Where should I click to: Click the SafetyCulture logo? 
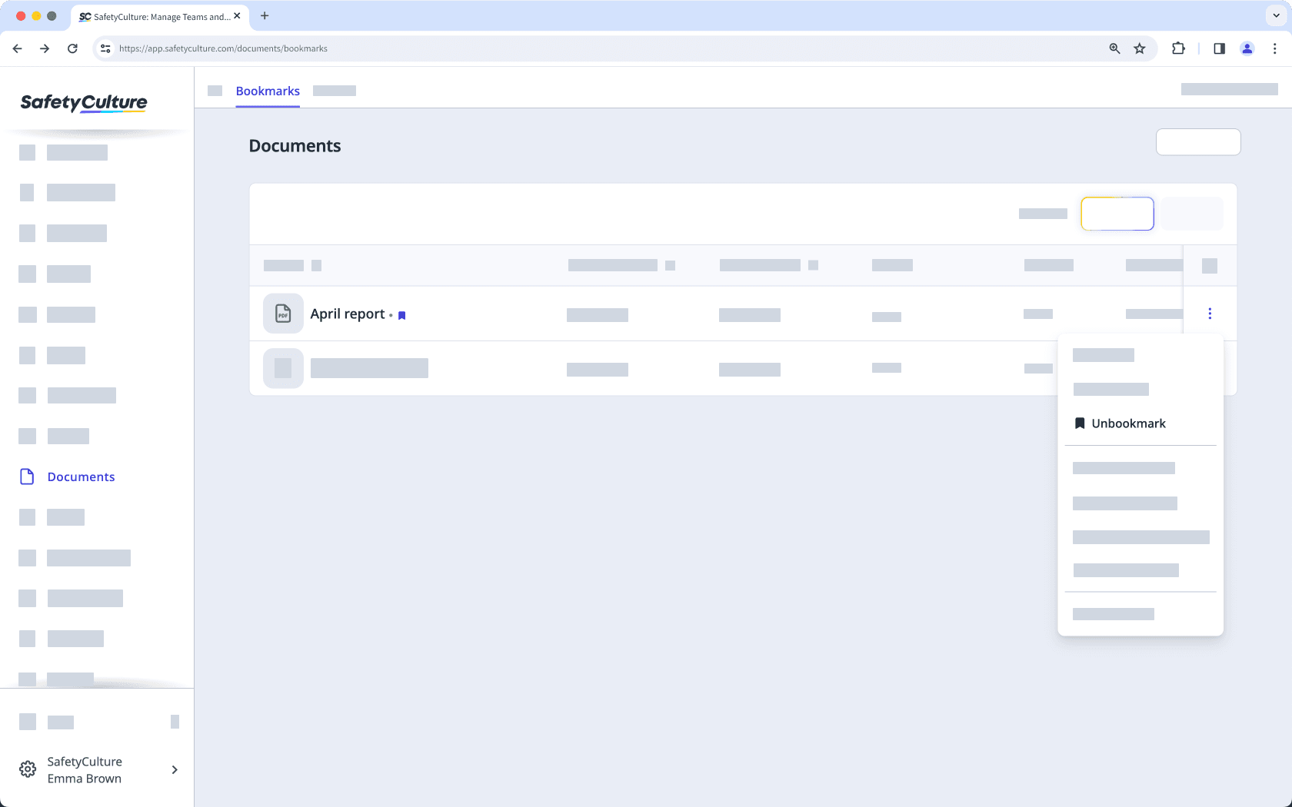pos(83,102)
